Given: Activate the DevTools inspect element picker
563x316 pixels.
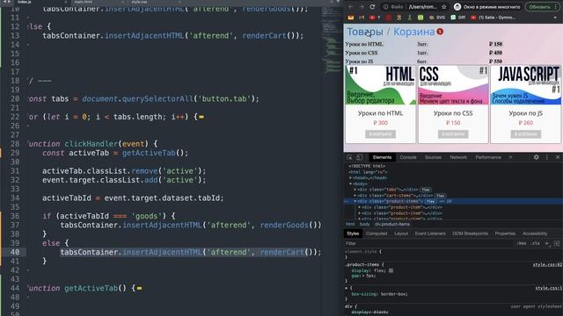Looking at the screenshot, I should [x=349, y=157].
